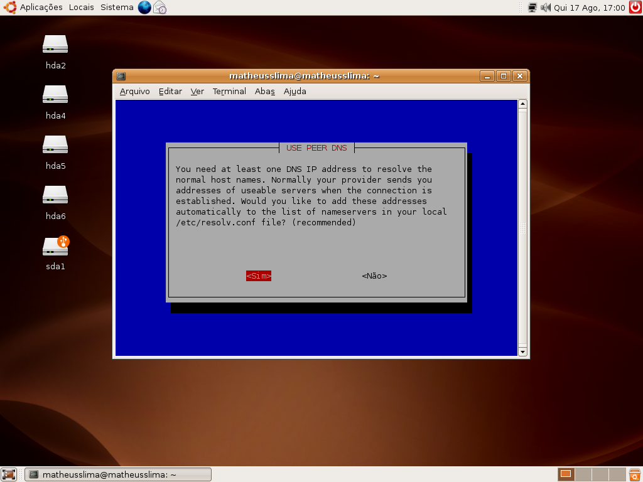Click the matheusslima terminal taskbar button
The width and height of the screenshot is (643, 482).
click(118, 474)
